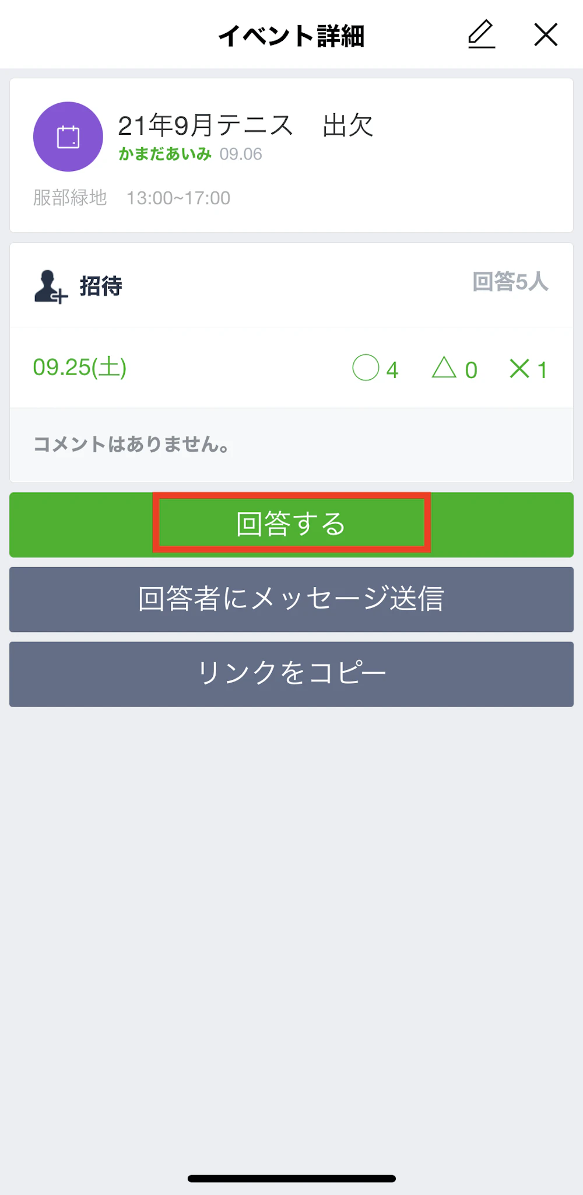Viewport: 583px width, 1195px height.
Task: Close the イベント詳細 screen
Action: pyautogui.click(x=546, y=34)
